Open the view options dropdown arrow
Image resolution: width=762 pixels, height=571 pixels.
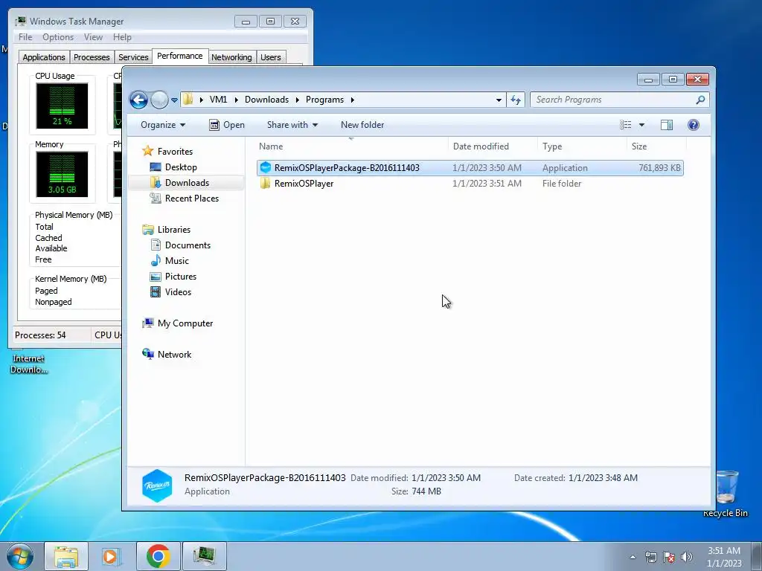point(641,125)
